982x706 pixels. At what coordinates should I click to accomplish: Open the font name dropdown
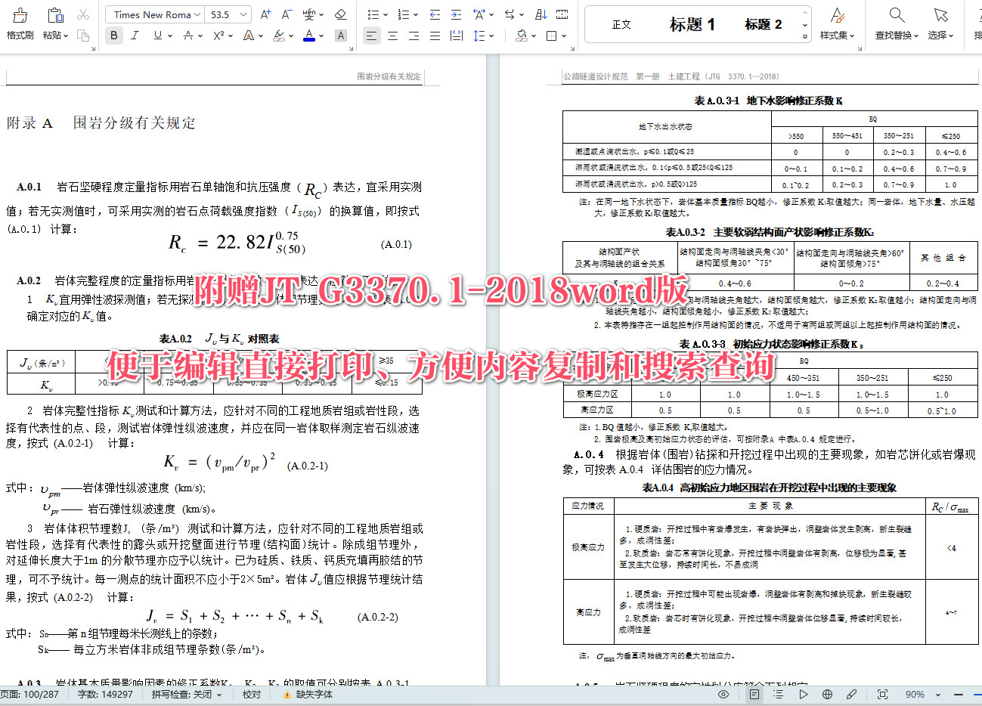(153, 14)
